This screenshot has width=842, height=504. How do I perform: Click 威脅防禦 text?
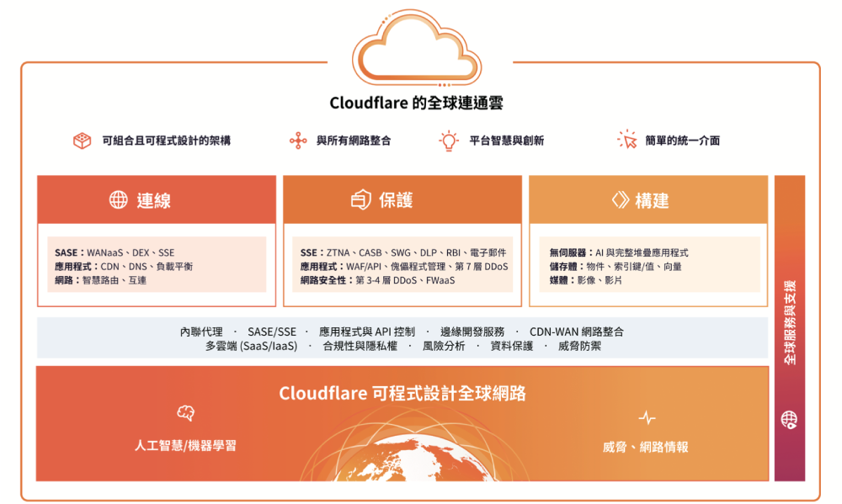click(x=579, y=346)
